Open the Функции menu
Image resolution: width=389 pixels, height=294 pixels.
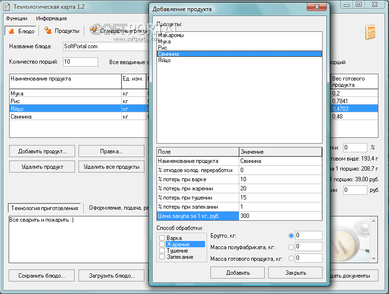(x=17, y=18)
